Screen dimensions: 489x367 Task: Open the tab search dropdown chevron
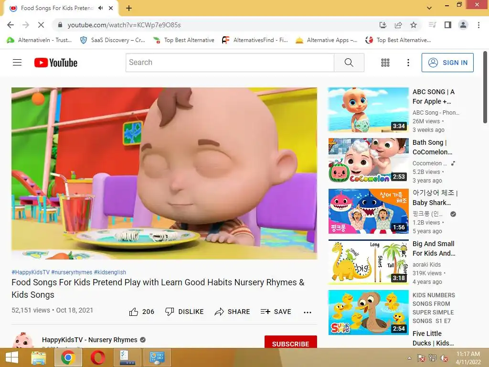pyautogui.click(x=429, y=8)
